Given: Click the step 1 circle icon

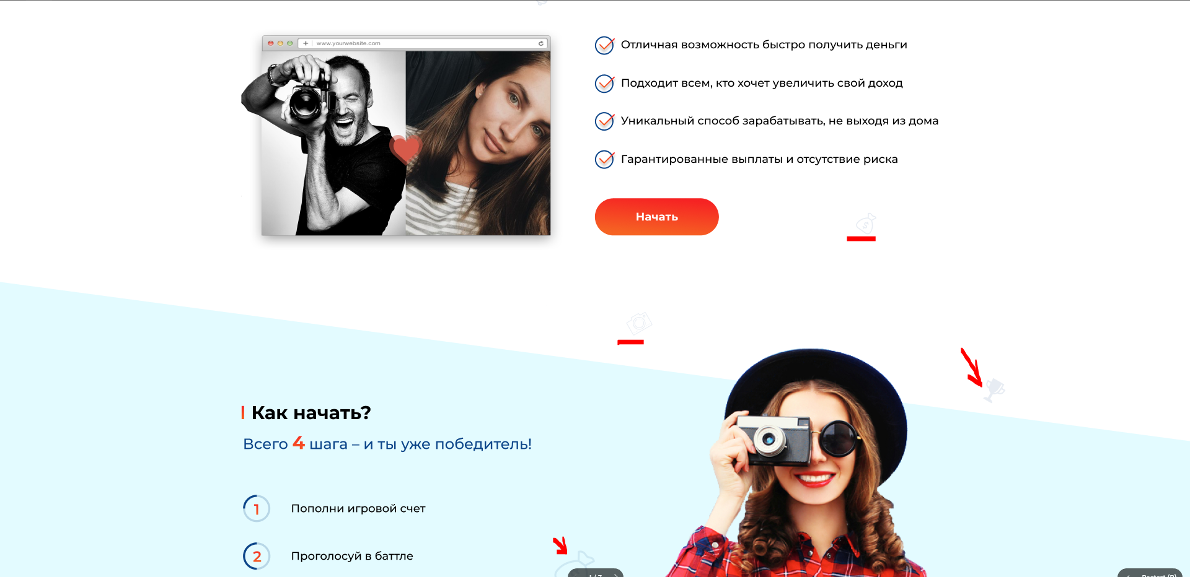Looking at the screenshot, I should coord(257,509).
